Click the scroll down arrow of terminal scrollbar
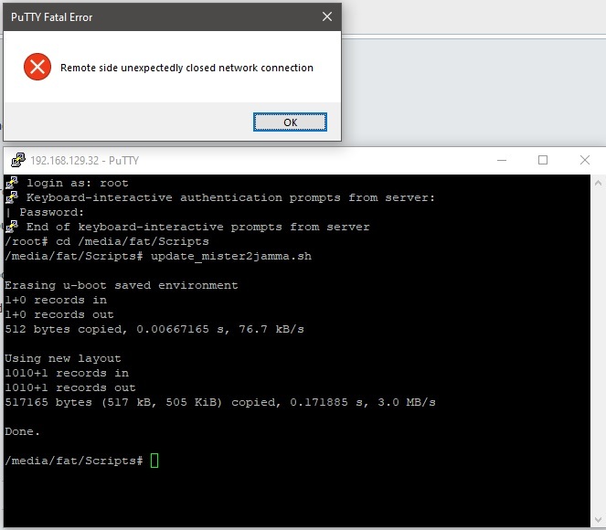 [598, 520]
